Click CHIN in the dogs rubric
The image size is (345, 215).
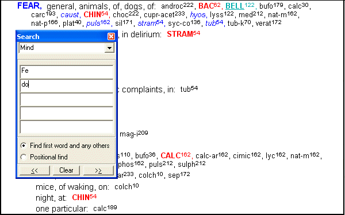tap(96, 15)
